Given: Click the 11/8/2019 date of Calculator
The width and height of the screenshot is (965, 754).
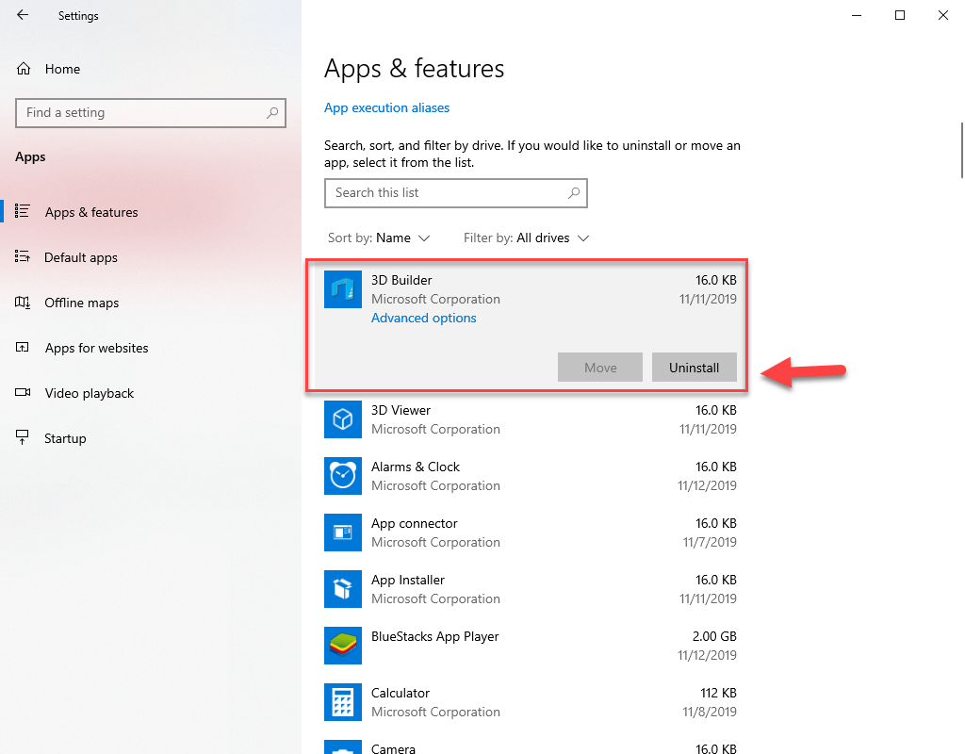Looking at the screenshot, I should pos(710,713).
